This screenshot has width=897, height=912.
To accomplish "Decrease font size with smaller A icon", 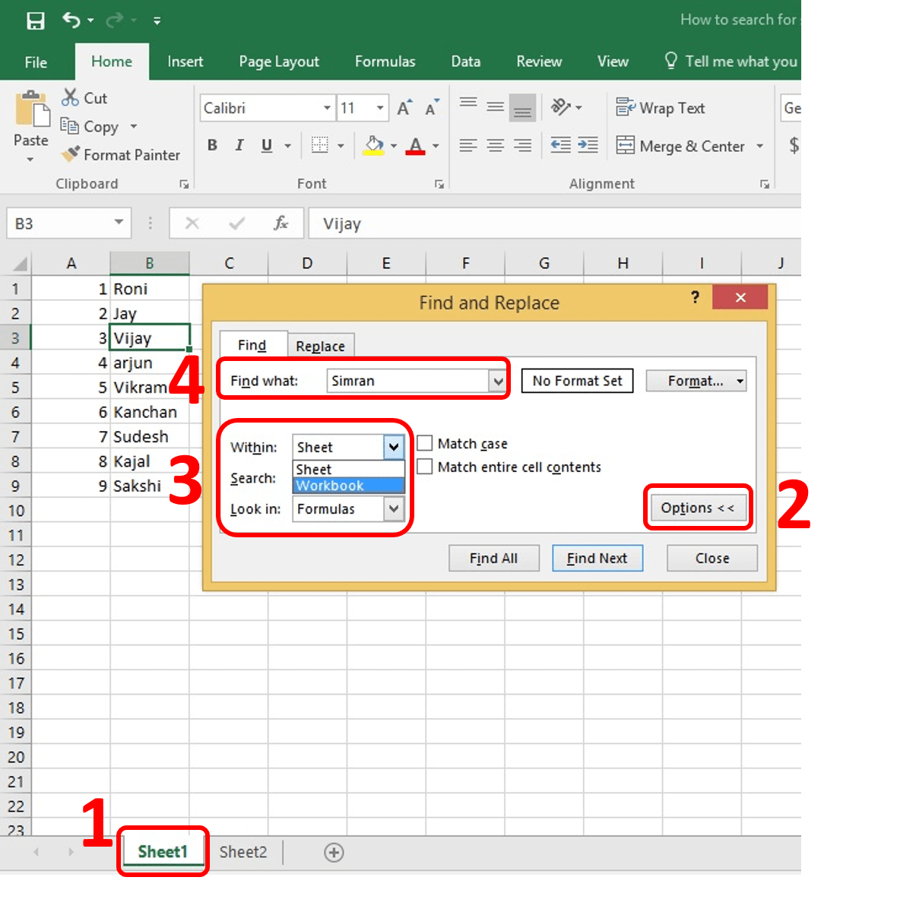I will click(x=432, y=108).
